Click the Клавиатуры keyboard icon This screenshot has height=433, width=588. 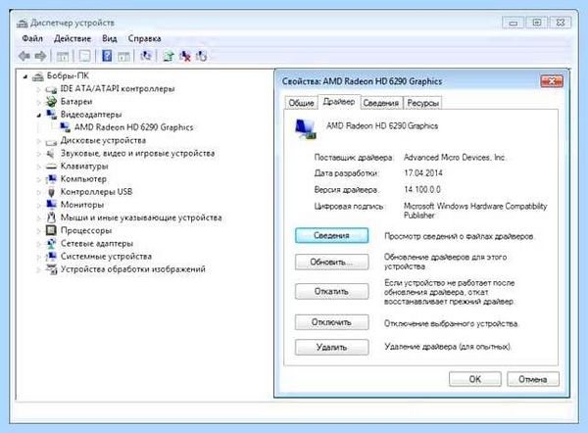[x=51, y=167]
